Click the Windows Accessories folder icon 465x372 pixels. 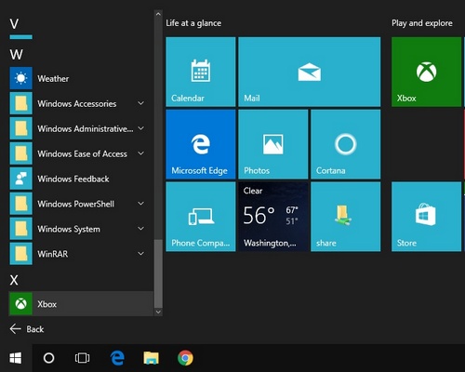tap(20, 103)
